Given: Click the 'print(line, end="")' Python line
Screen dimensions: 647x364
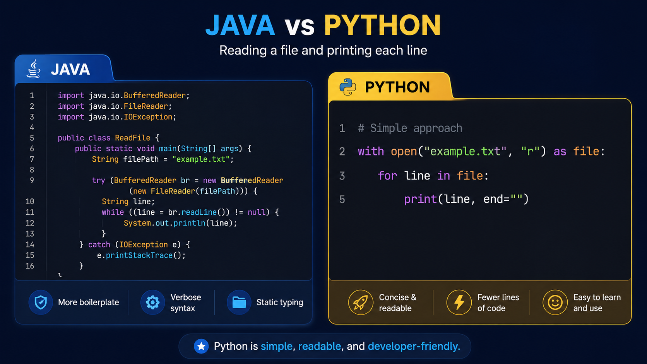Looking at the screenshot, I should (466, 199).
